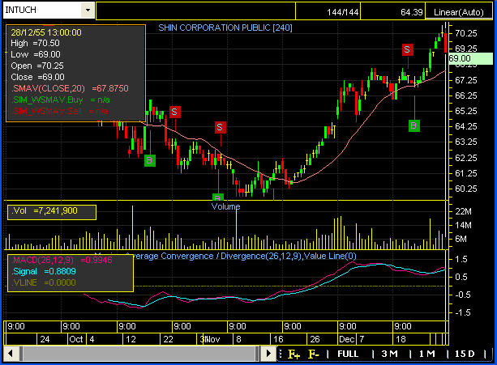
Task: Click the F+ zoom in button
Action: pyautogui.click(x=293, y=354)
